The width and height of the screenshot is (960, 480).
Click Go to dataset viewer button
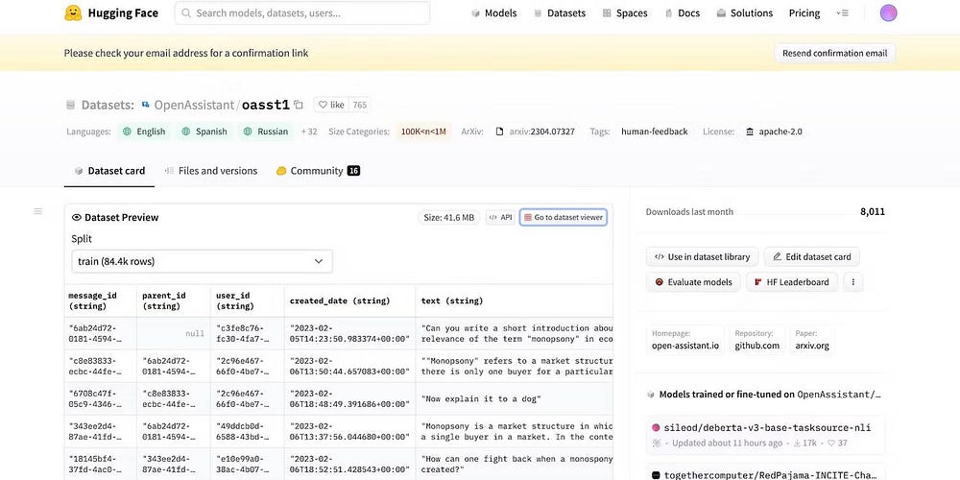(x=563, y=218)
